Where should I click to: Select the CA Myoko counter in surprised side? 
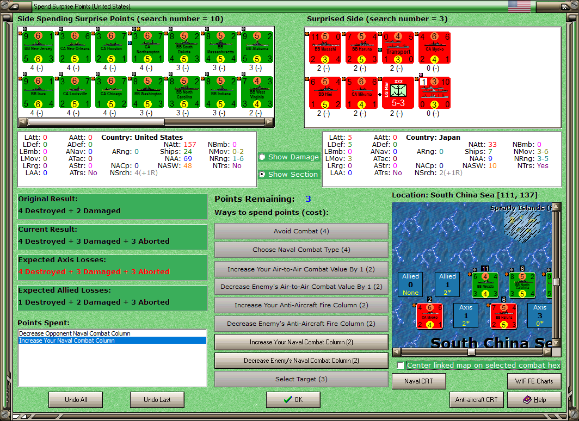click(435, 48)
